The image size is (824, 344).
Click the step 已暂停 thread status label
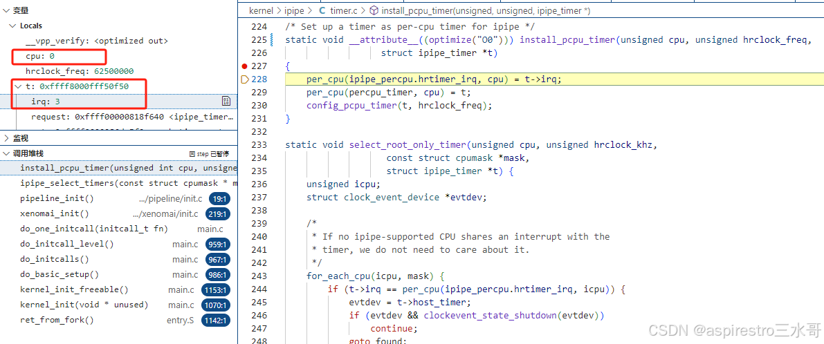[209, 153]
